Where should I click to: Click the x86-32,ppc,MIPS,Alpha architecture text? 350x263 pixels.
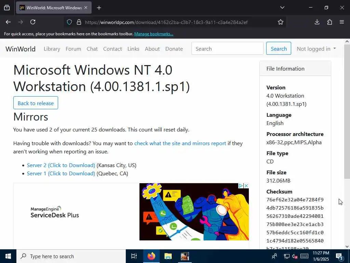[x=294, y=142]
